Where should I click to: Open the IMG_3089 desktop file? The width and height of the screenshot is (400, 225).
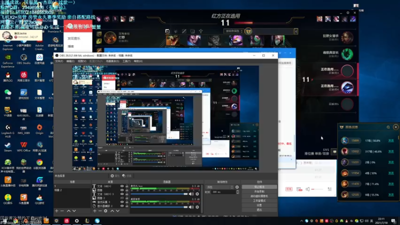(23, 129)
